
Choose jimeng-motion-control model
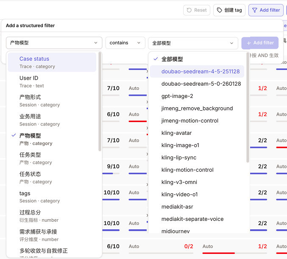click(197, 120)
